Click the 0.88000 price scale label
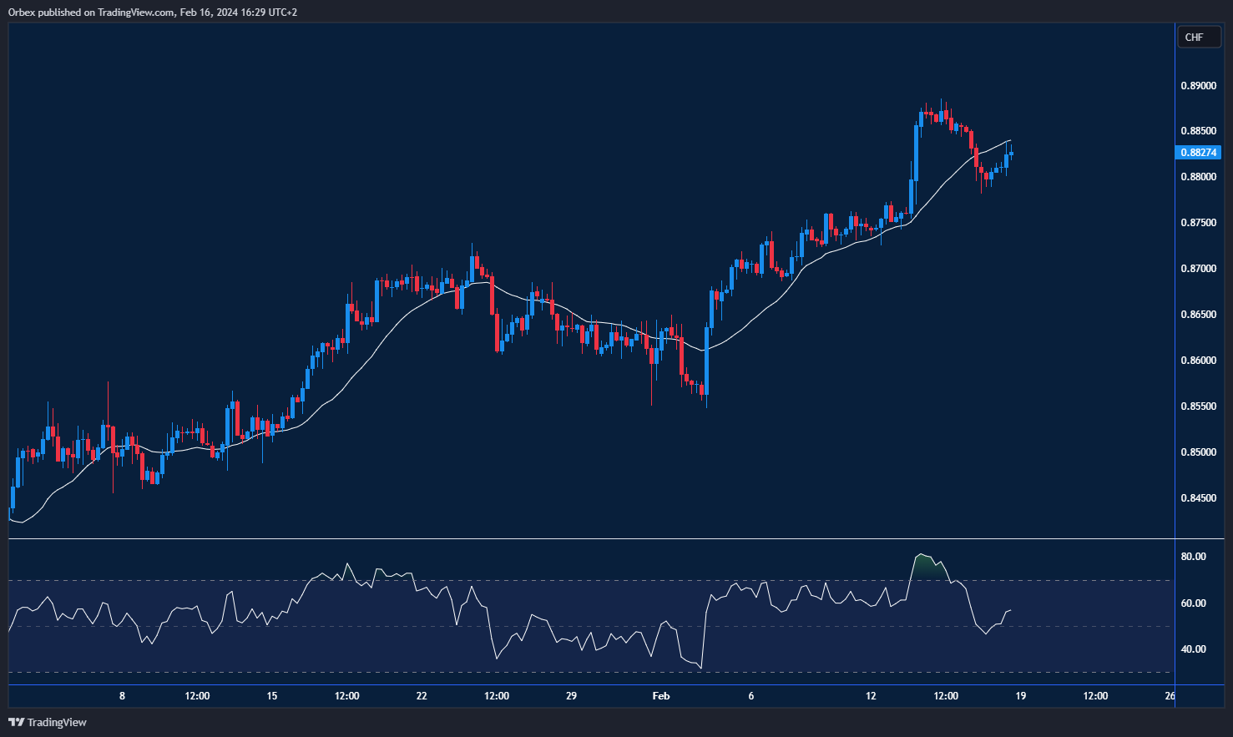Viewport: 1233px width, 737px height. [x=1197, y=176]
